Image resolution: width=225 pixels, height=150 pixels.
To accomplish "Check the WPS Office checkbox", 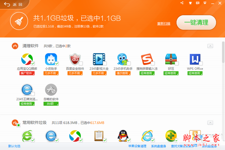I will (201, 63).
